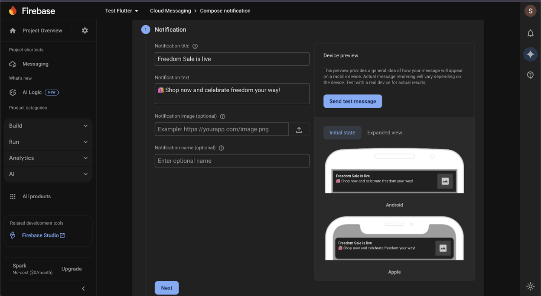Click the 'Project shortcuts' label

point(26,50)
